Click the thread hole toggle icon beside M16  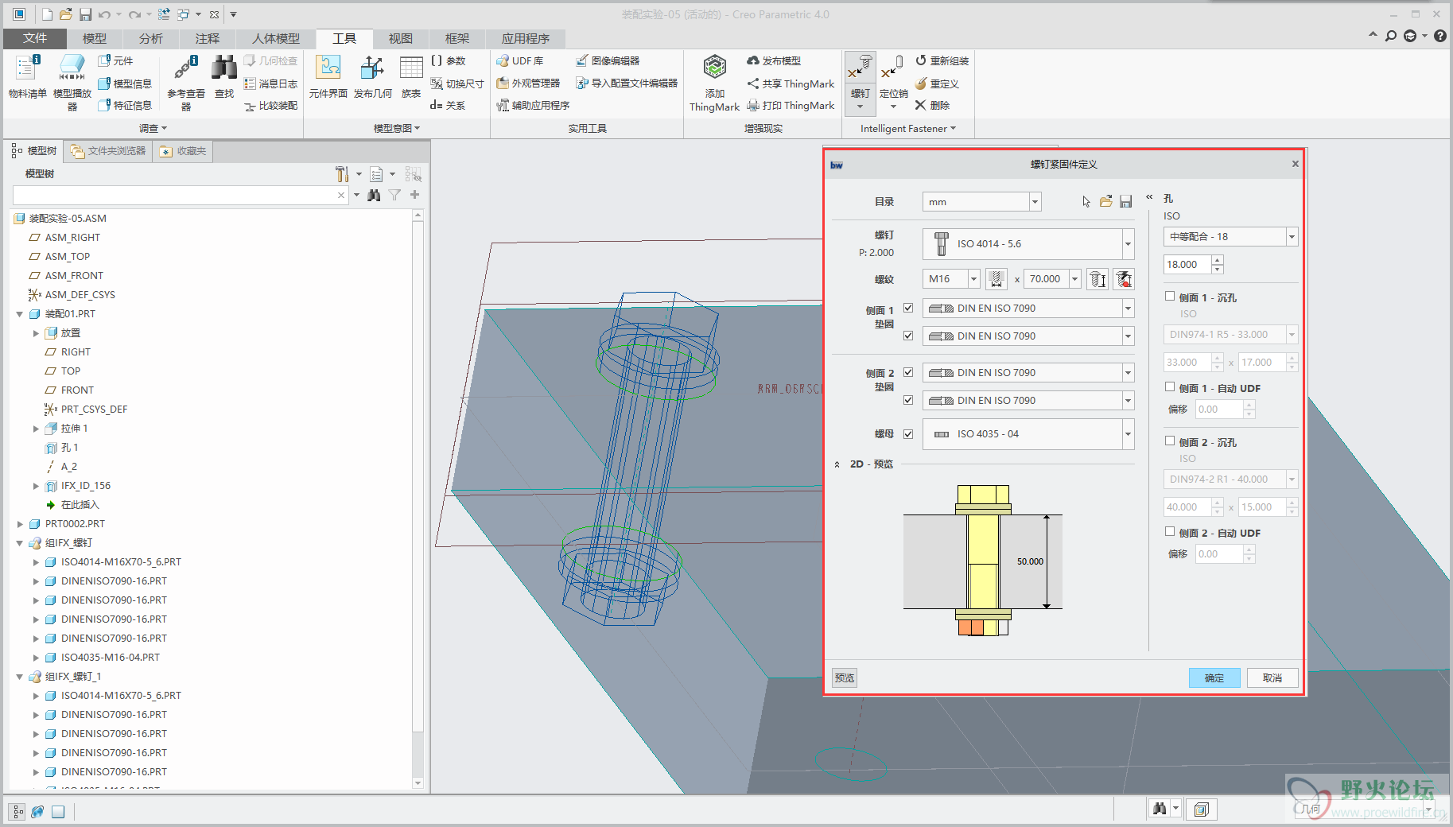click(996, 278)
